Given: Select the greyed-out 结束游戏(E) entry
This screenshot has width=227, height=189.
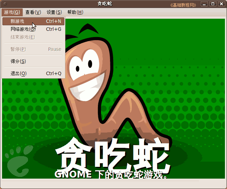Looking at the screenshot, I should point(33,37).
